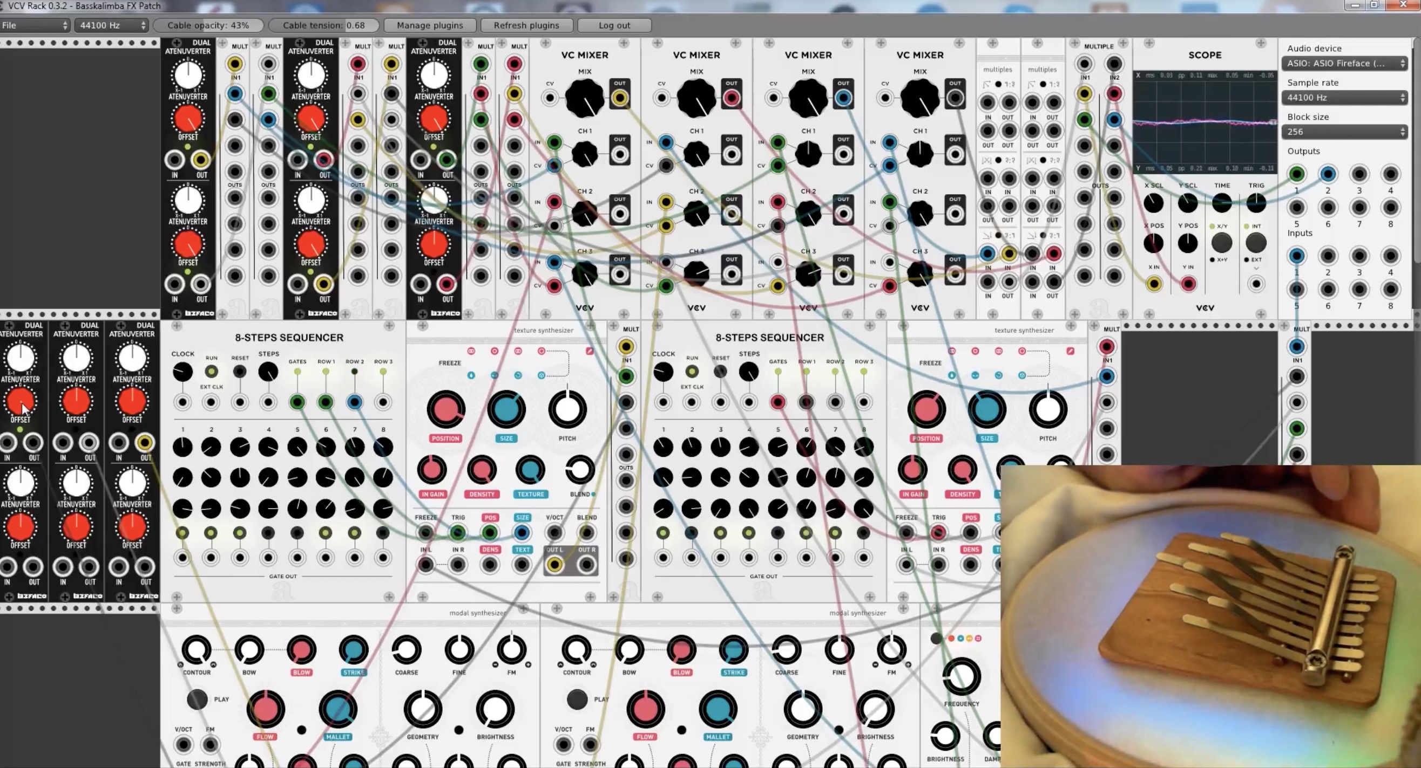
Task: Open the Block size dropdown set to 256
Action: [1344, 131]
